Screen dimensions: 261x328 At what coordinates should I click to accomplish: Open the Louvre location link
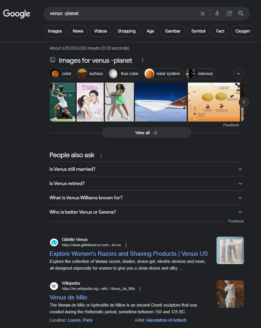coord(74,320)
